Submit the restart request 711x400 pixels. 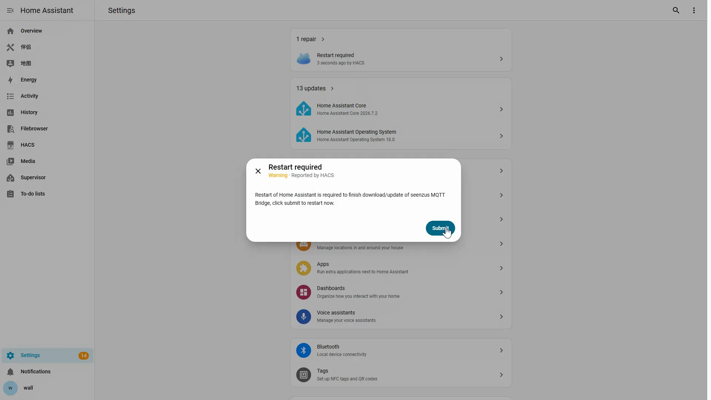pyautogui.click(x=440, y=228)
